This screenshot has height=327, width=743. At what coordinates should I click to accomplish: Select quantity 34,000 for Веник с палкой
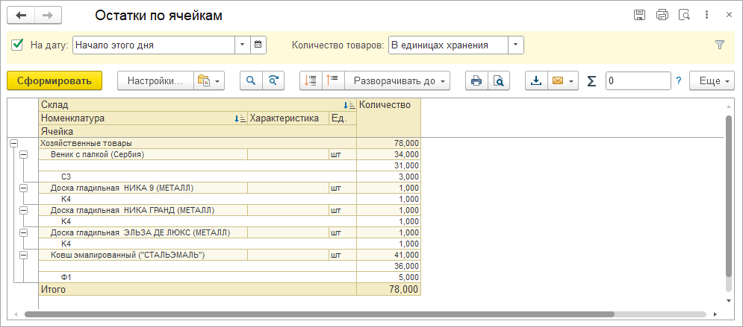tap(388, 154)
